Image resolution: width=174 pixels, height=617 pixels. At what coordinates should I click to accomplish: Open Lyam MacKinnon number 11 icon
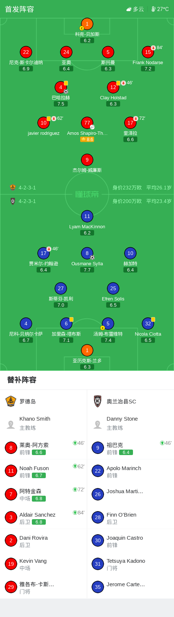pyautogui.click(x=87, y=216)
